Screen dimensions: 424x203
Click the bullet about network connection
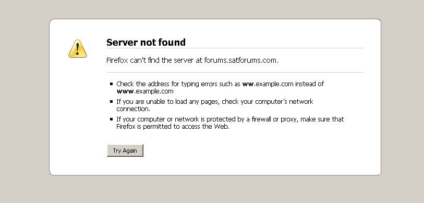tap(215, 105)
